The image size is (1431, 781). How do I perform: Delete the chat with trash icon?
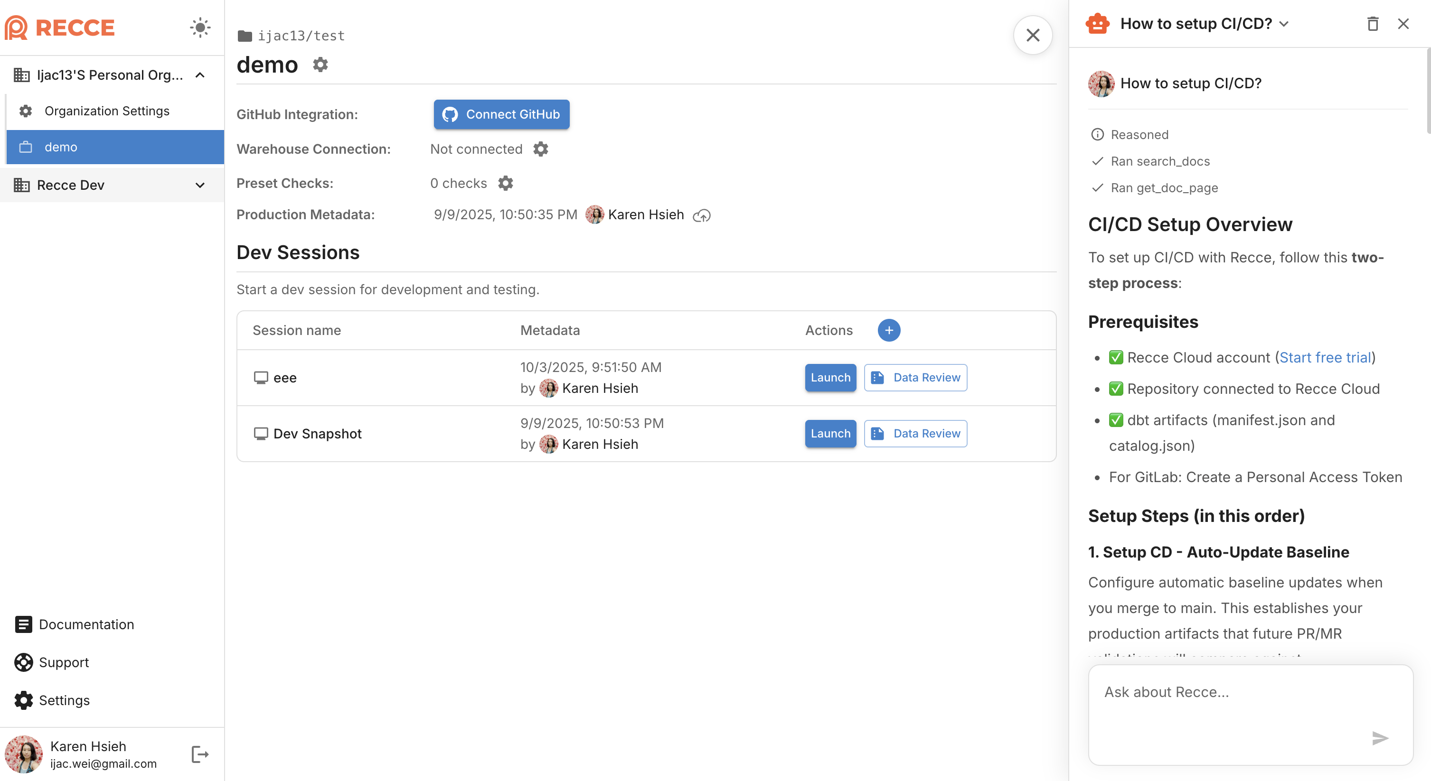[x=1372, y=24]
